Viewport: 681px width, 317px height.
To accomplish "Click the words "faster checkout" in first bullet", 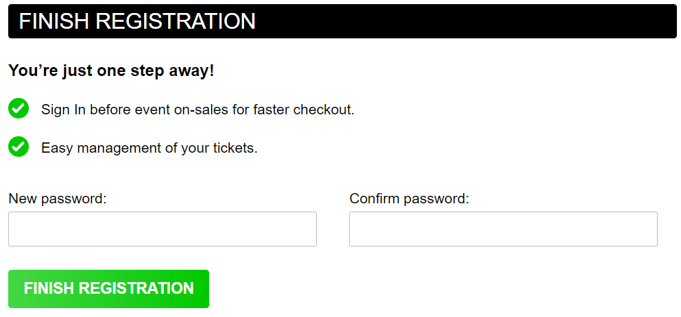I will 301,110.
